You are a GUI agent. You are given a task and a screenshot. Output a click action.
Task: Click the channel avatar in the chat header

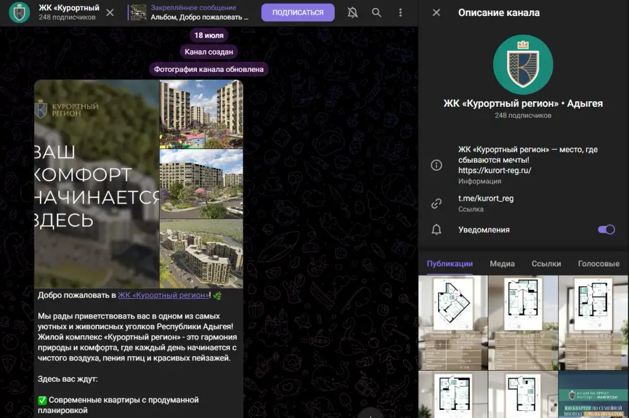click(19, 12)
